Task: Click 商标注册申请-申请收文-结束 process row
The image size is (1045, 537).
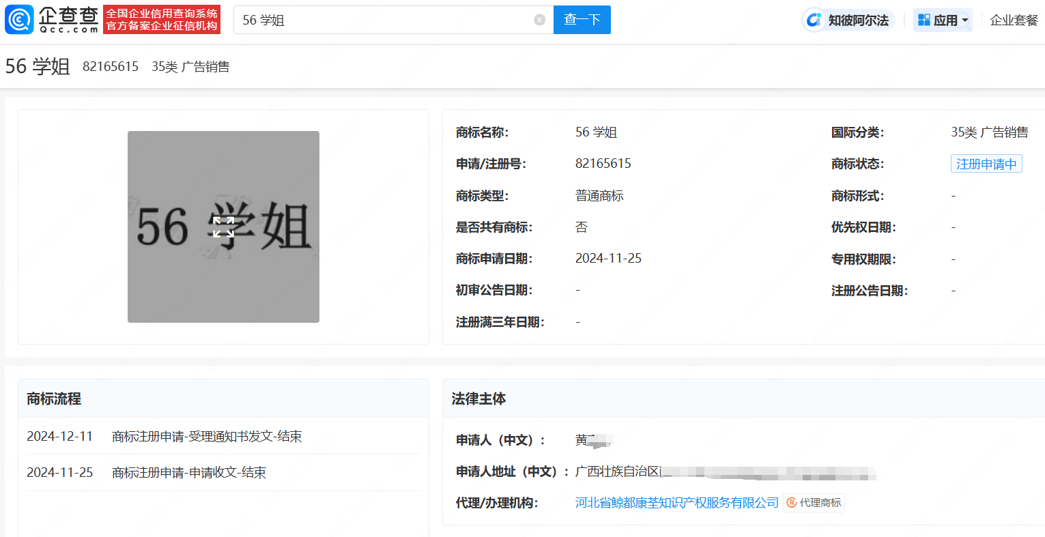Action: [x=223, y=472]
